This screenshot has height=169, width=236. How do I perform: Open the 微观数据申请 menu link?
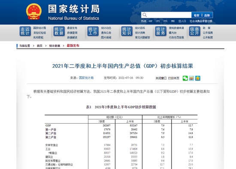click(x=176, y=28)
